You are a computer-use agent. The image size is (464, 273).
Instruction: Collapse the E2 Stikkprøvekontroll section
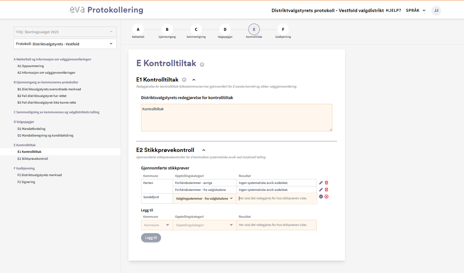coord(204,150)
